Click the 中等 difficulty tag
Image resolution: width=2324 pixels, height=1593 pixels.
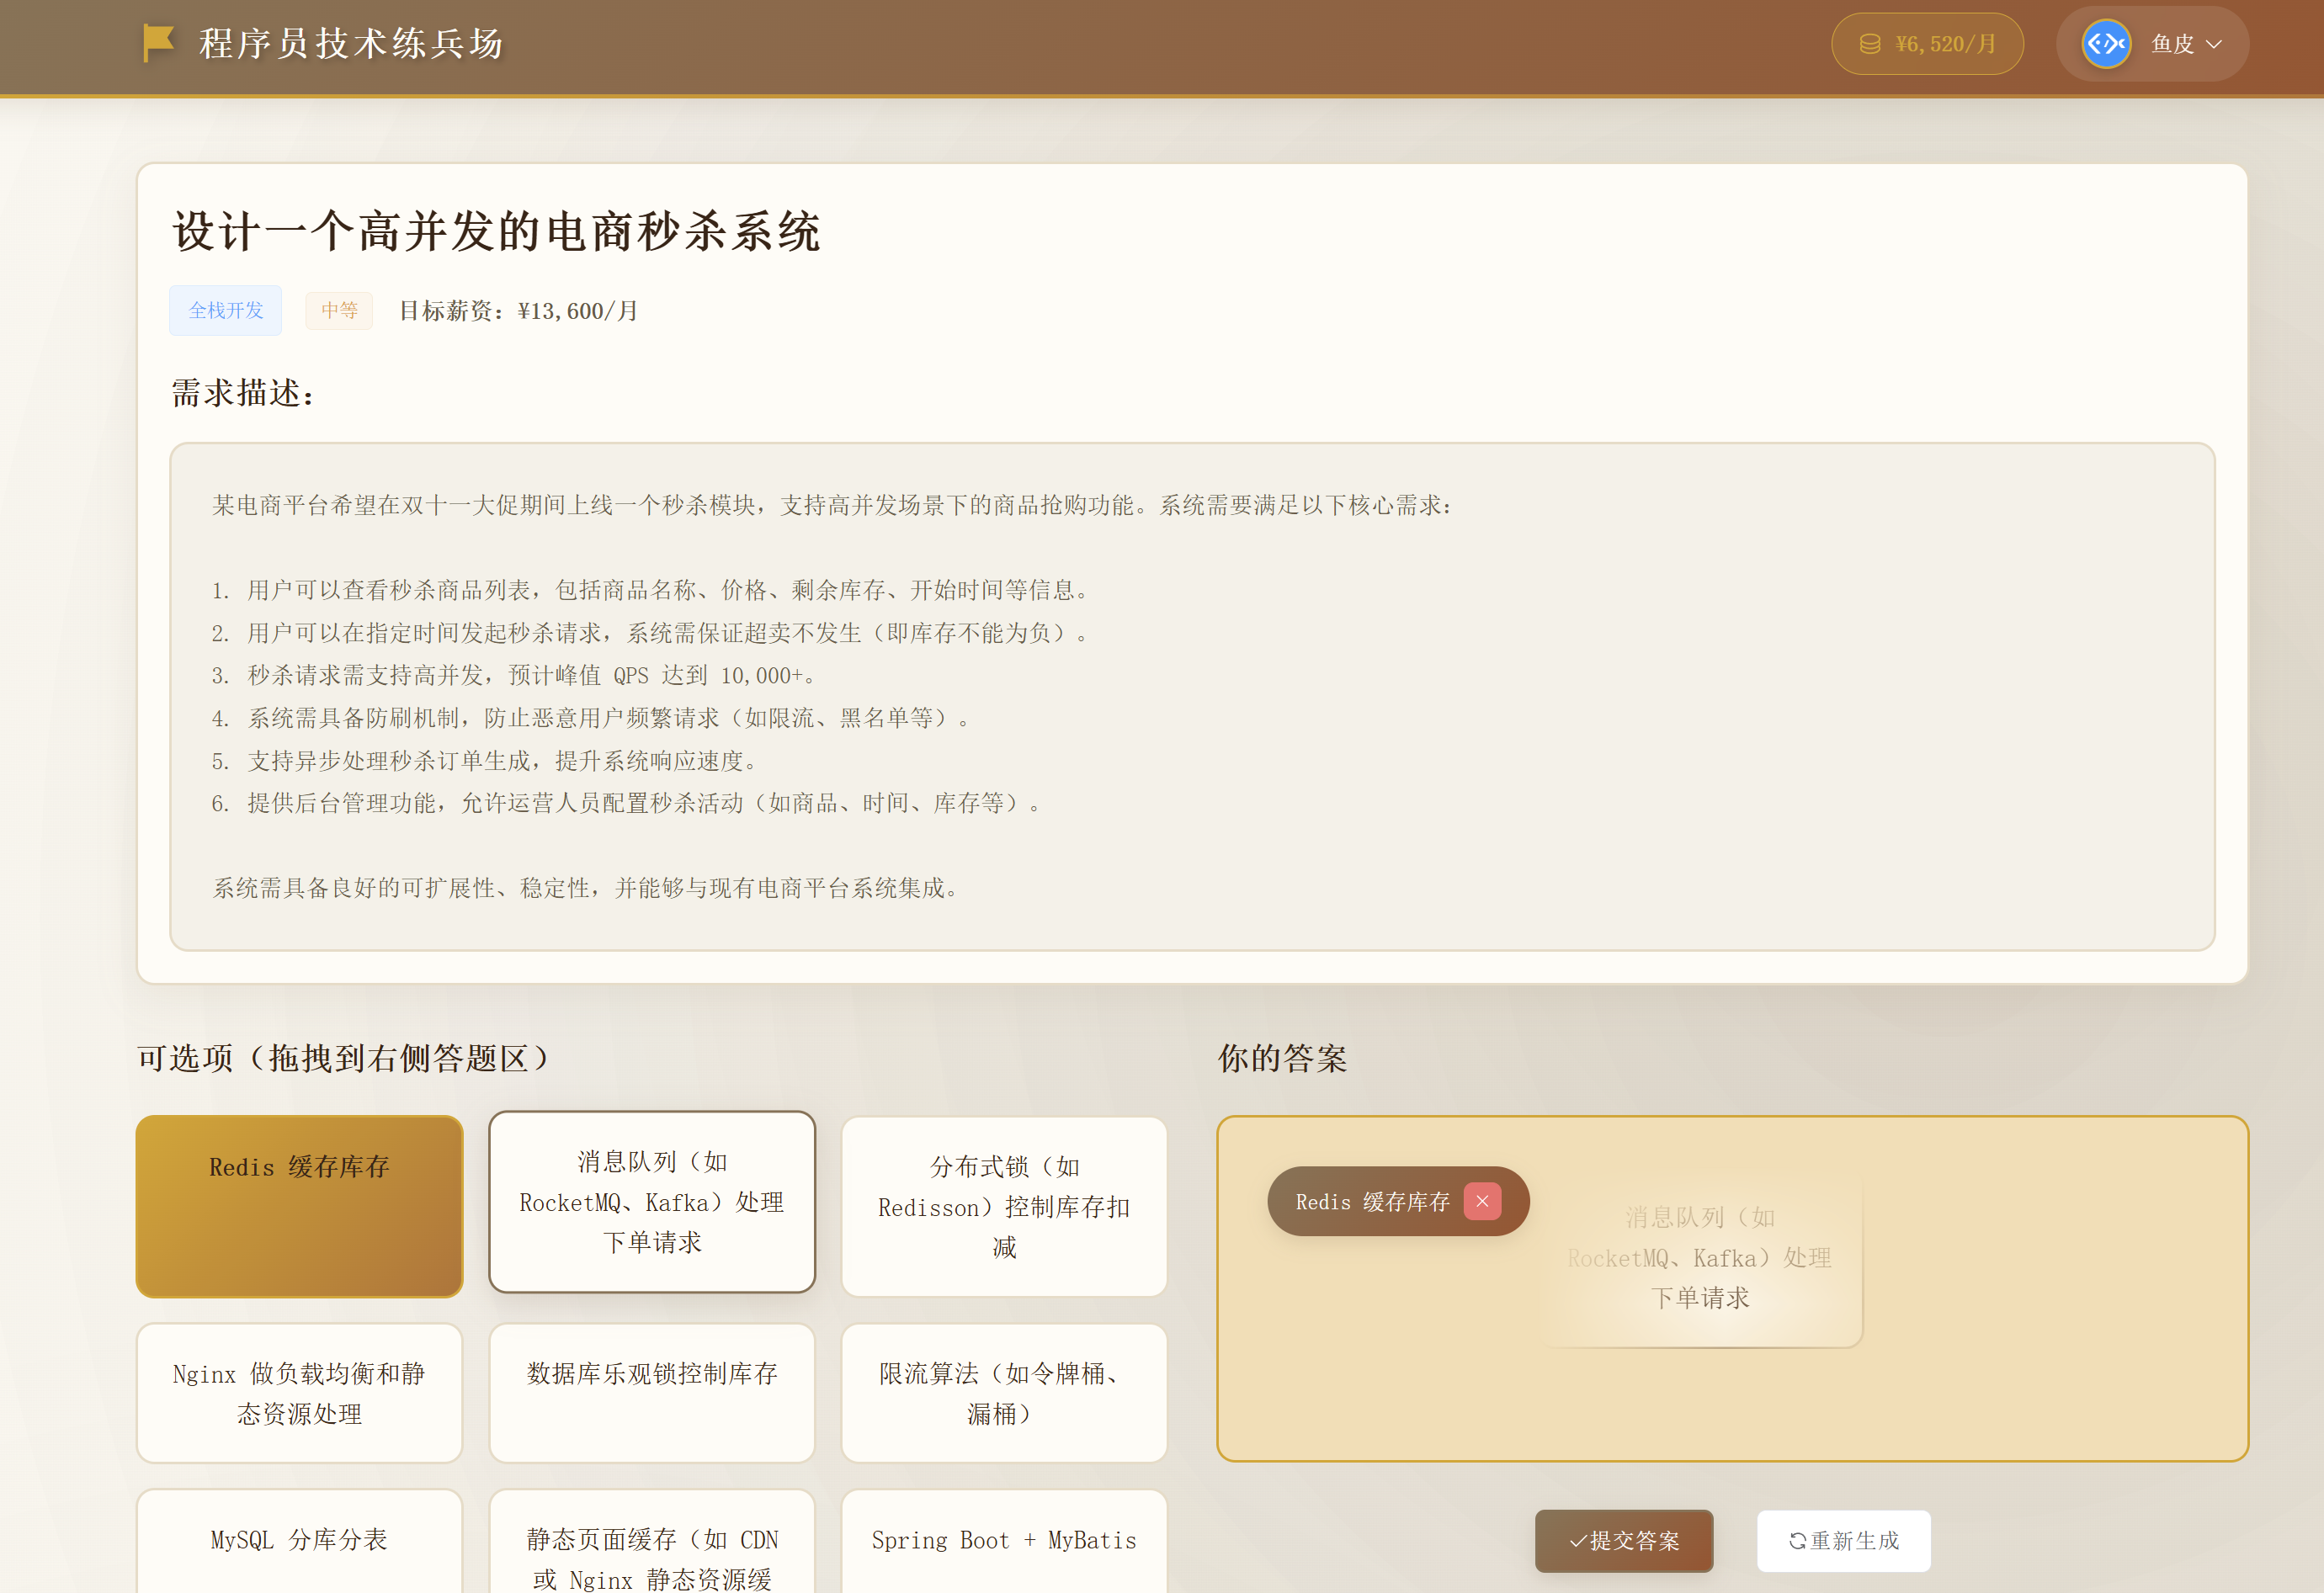339,311
